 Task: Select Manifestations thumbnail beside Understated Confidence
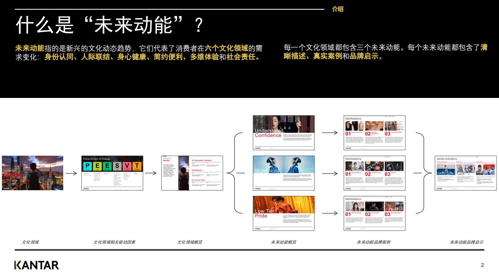[x=374, y=133]
